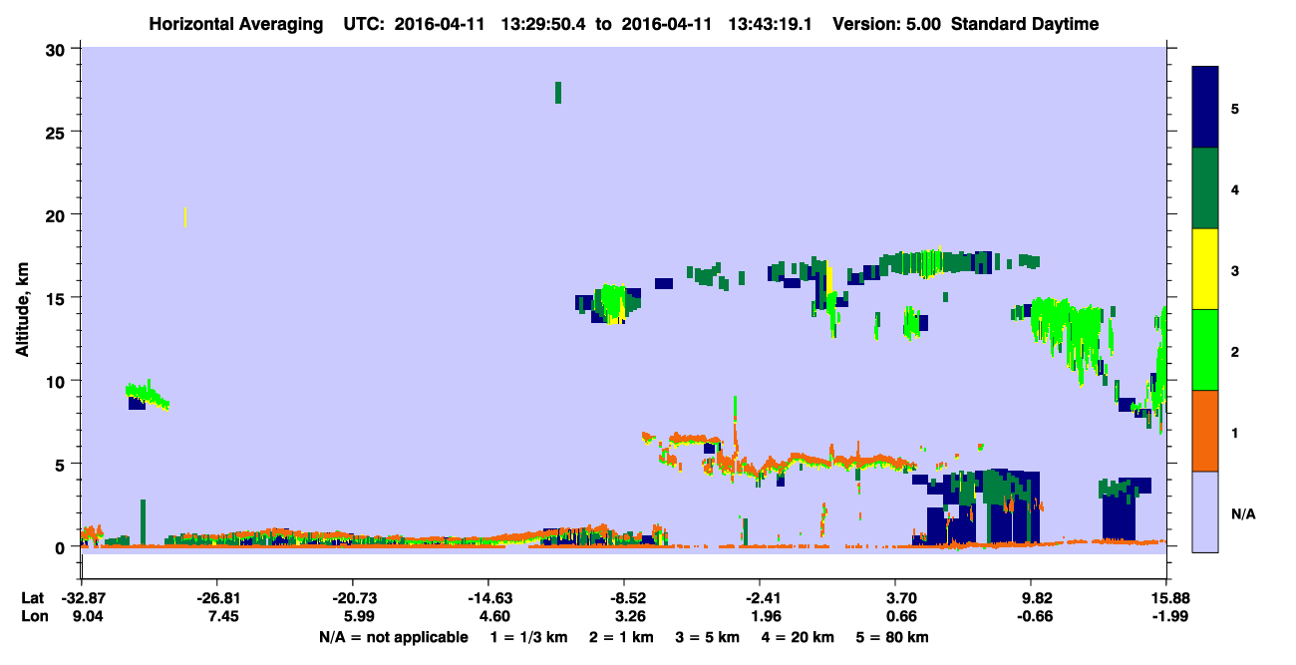This screenshot has height=665, width=1296.
Task: Click the legend entry '1 = 1/3 km'
Action: [x=530, y=637]
